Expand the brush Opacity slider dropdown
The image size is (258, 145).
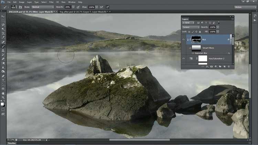point(73,7)
